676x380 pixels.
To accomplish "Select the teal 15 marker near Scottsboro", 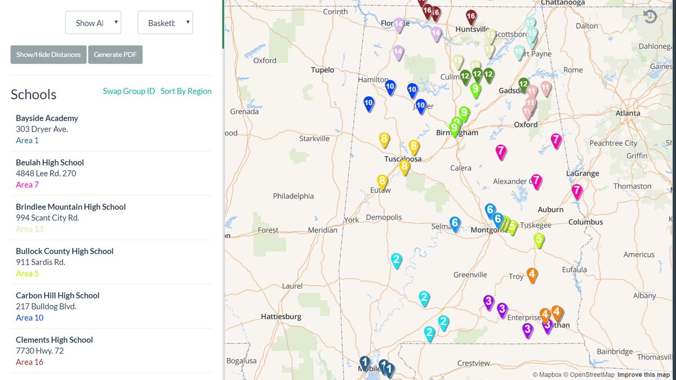I will click(x=531, y=34).
